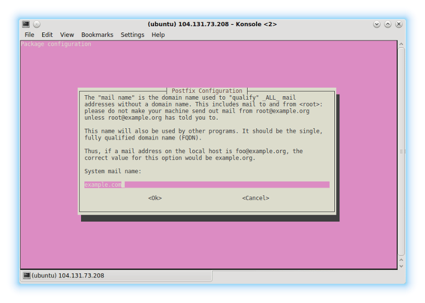Open the File menu
The width and height of the screenshot is (425, 303).
pyautogui.click(x=29, y=35)
